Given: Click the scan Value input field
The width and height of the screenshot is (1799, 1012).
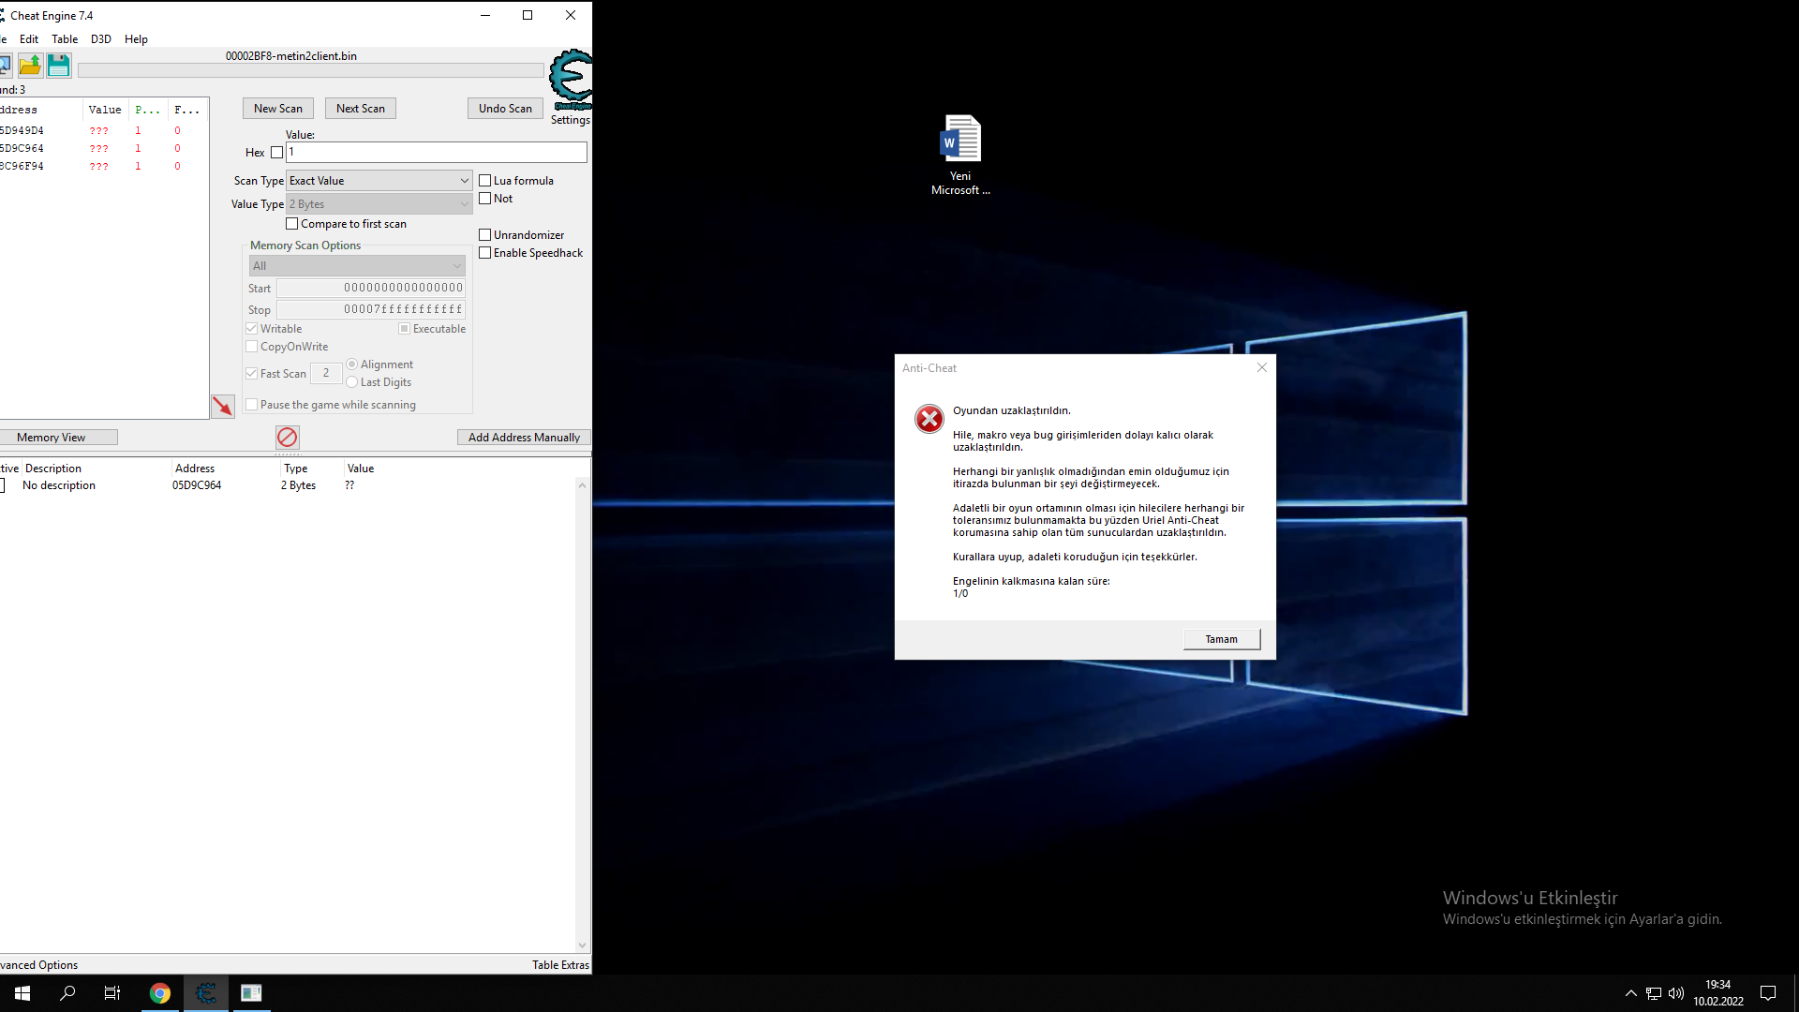Looking at the screenshot, I should (x=437, y=152).
